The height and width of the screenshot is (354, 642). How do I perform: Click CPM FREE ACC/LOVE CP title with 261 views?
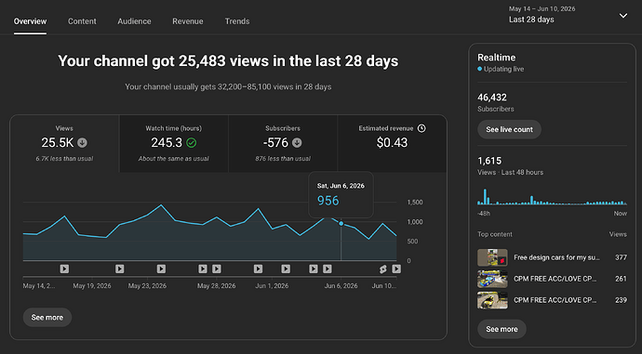pos(555,279)
